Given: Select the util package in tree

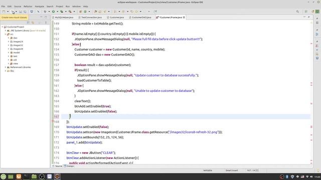Looking at the screenshot, I should click(15, 60).
